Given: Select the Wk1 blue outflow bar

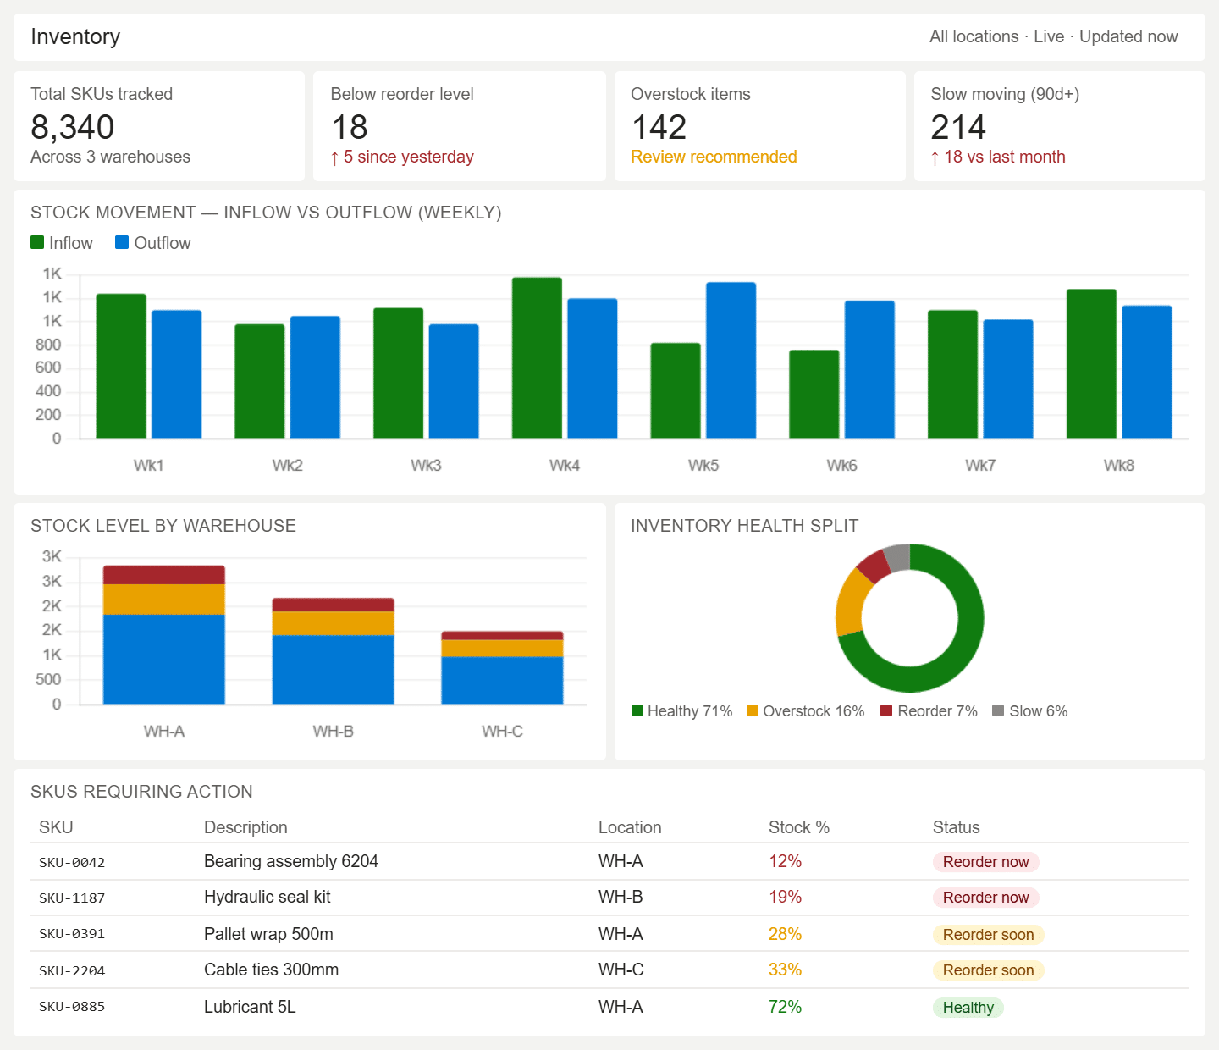Looking at the screenshot, I should pyautogui.click(x=177, y=374).
